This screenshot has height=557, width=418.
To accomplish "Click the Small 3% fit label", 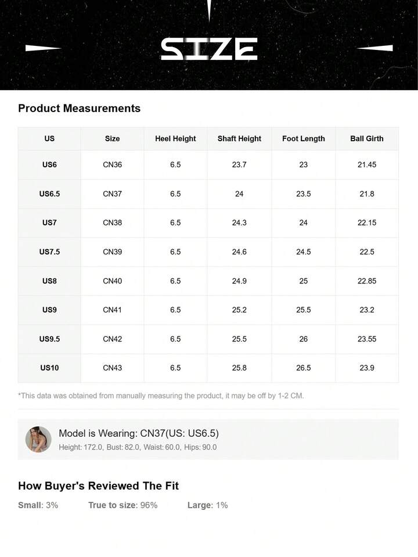I will pos(38,505).
